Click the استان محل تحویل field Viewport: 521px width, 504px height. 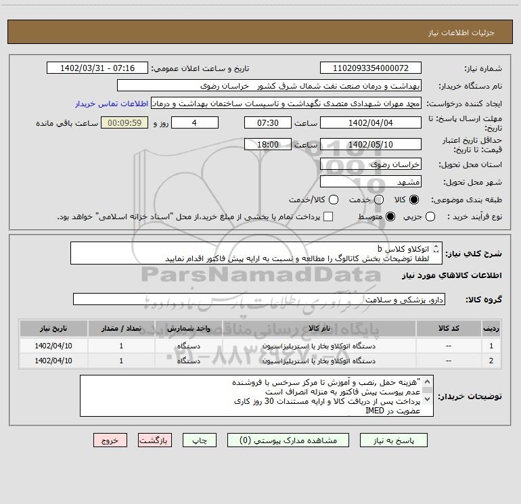371,164
